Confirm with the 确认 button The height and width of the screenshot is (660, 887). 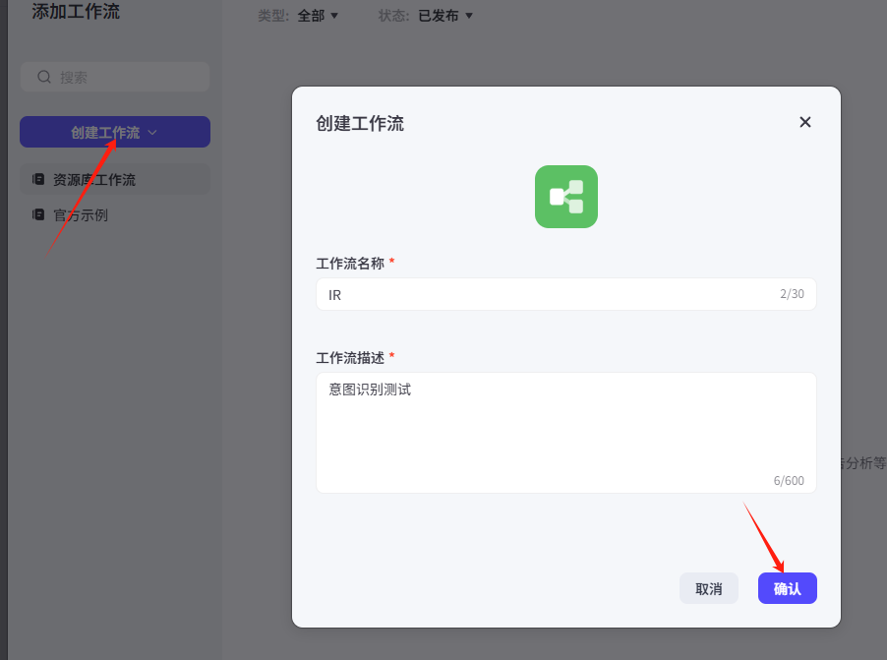(x=788, y=588)
